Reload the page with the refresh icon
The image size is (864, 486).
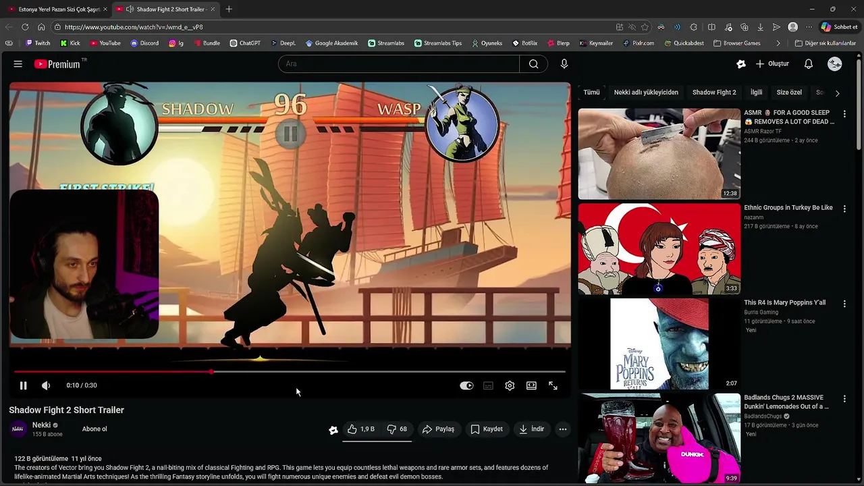click(x=25, y=27)
